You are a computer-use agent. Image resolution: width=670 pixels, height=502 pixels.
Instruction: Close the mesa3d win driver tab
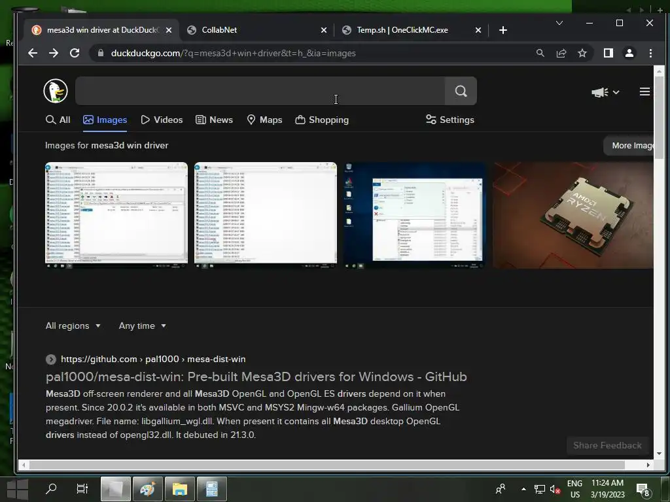tap(169, 30)
